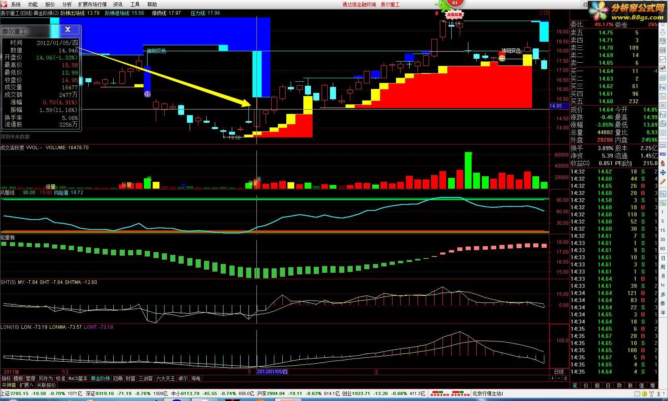This screenshot has height=401, width=668.
Task: Select the pencil drawing tool icon
Action: [x=663, y=181]
